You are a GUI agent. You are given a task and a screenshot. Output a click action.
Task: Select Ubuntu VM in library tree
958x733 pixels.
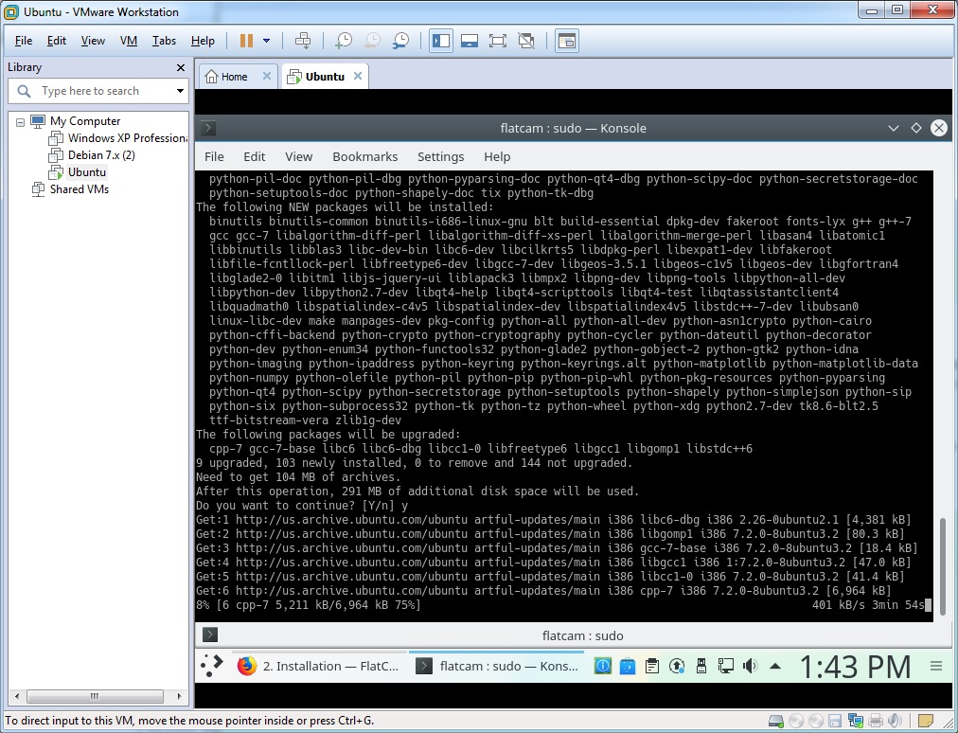tap(87, 172)
